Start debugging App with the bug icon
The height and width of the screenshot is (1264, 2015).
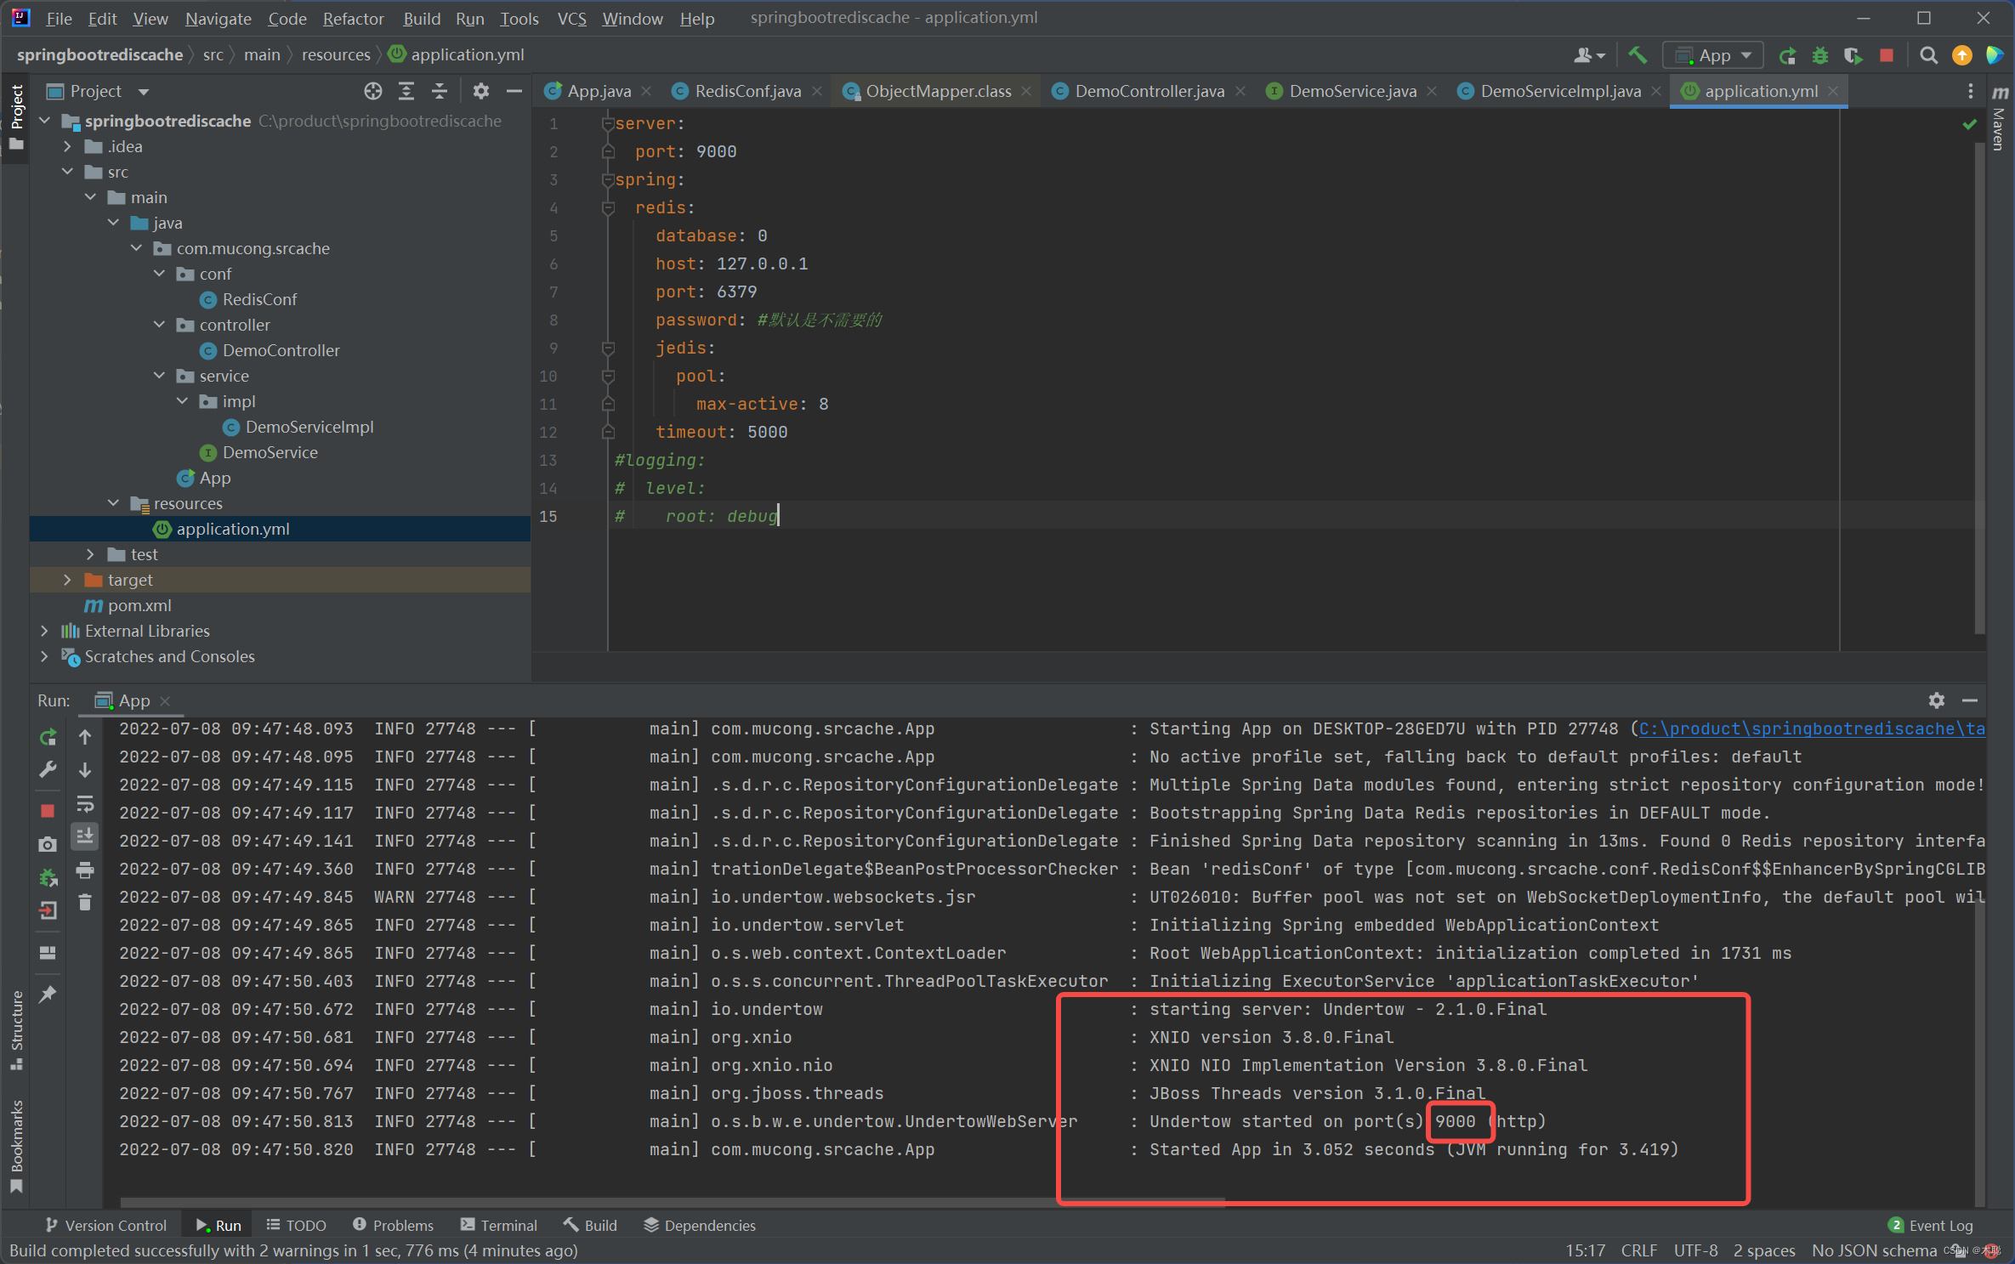[1820, 55]
